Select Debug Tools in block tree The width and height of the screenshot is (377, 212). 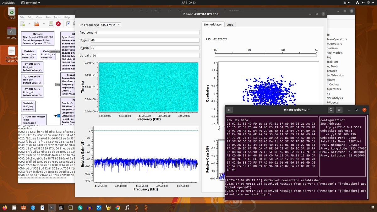[332, 66]
